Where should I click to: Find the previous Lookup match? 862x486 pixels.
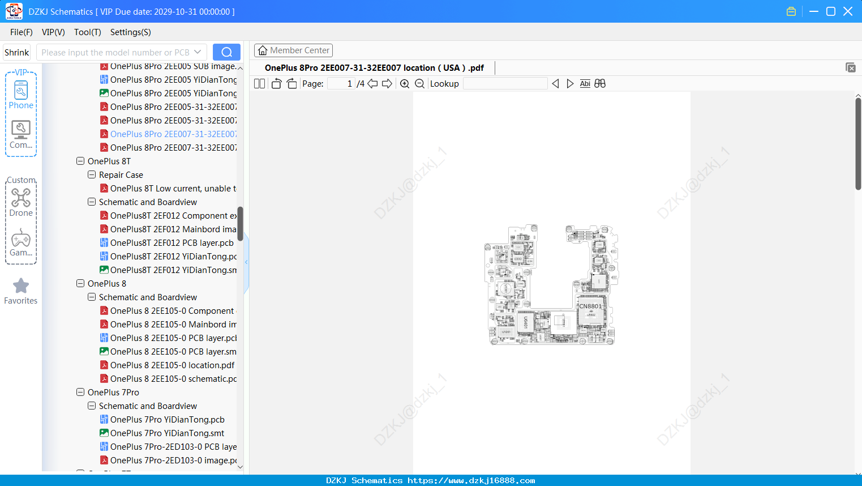[x=555, y=84]
